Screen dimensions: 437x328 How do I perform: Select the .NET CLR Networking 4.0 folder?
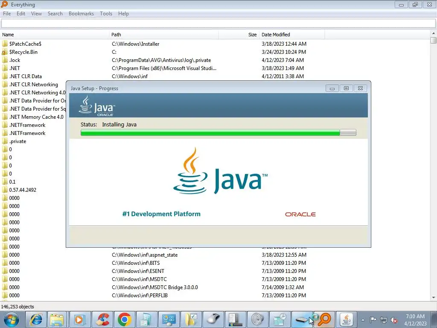point(38,93)
